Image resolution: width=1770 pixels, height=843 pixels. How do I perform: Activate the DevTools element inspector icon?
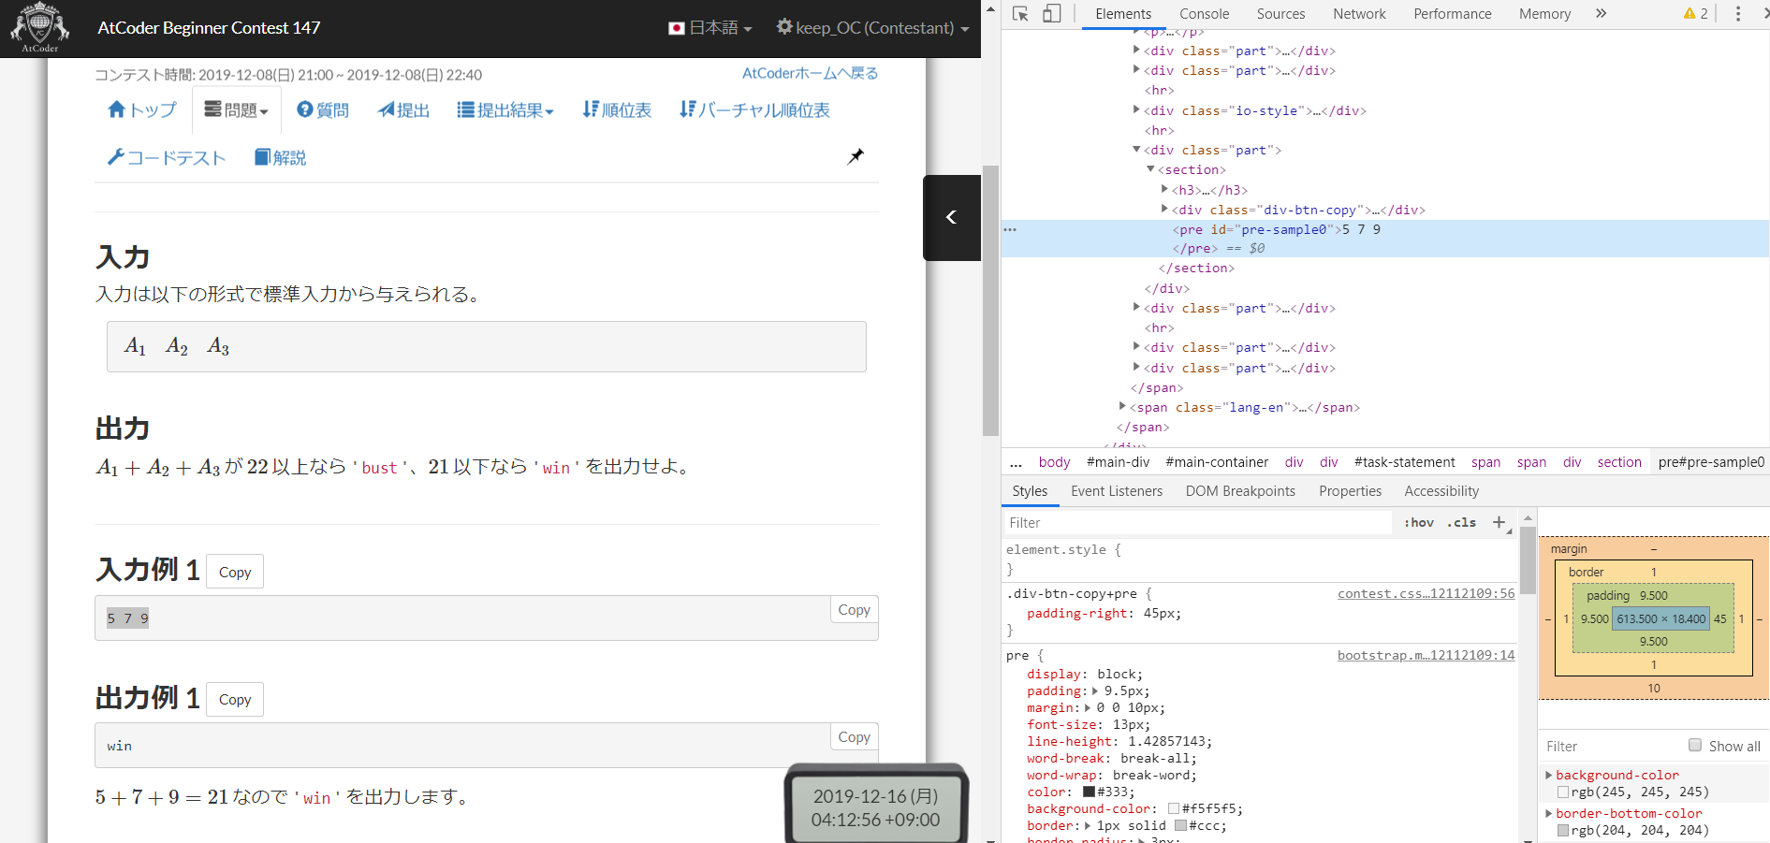[x=1021, y=14]
